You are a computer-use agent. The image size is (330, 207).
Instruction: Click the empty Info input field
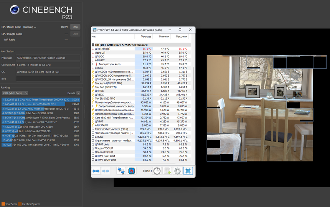(x=48, y=79)
